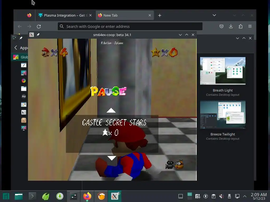
Task: Open the tray icon with gear badge
Action: (x=198, y=196)
